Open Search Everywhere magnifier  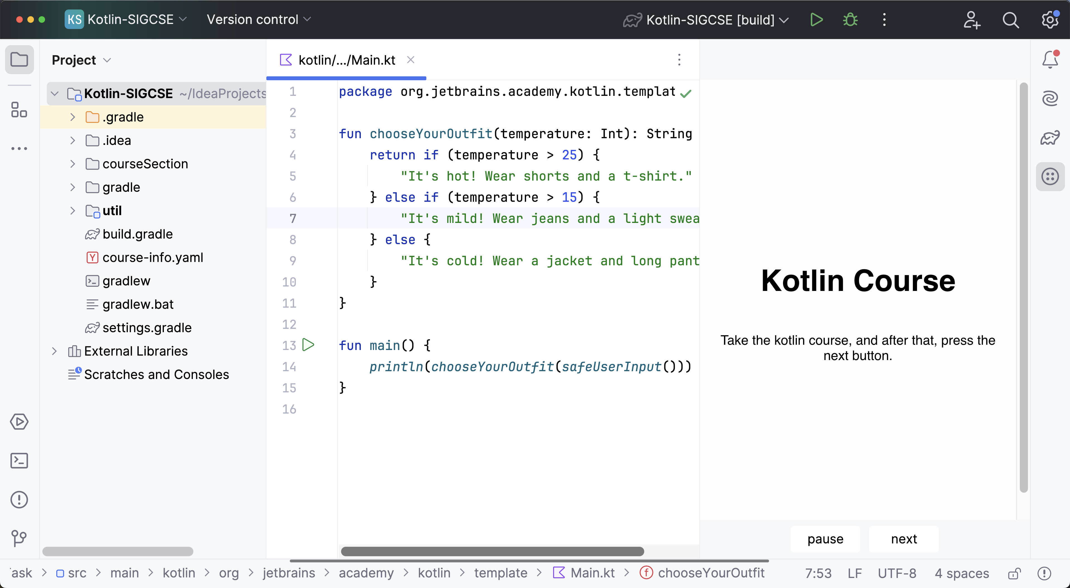(x=1011, y=20)
